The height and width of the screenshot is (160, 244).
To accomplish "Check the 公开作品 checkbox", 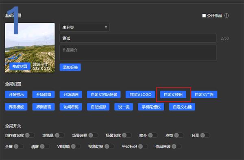I will 204,16.
